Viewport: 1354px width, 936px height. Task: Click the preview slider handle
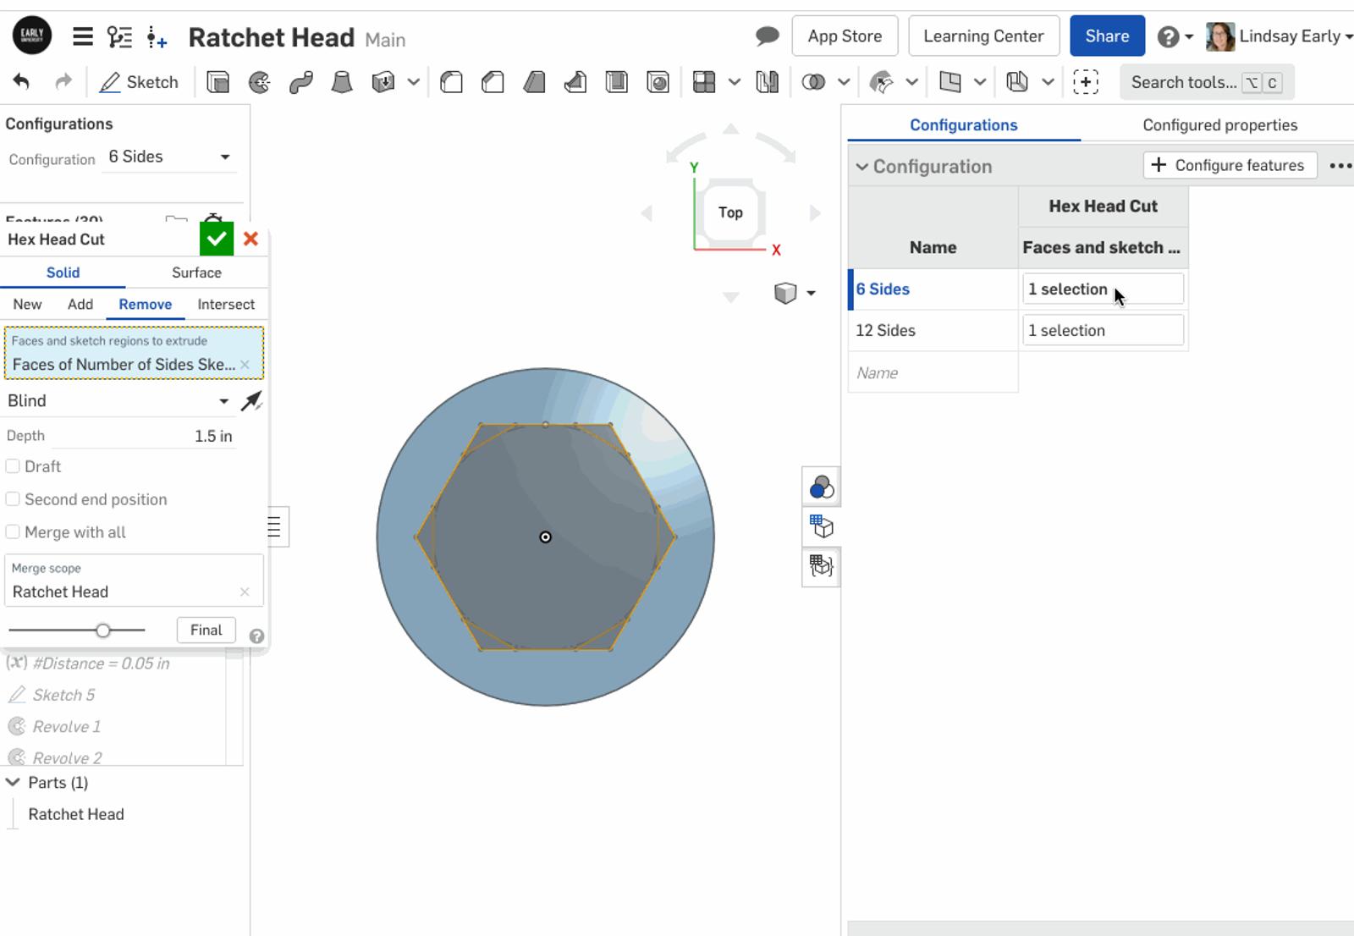click(x=103, y=630)
